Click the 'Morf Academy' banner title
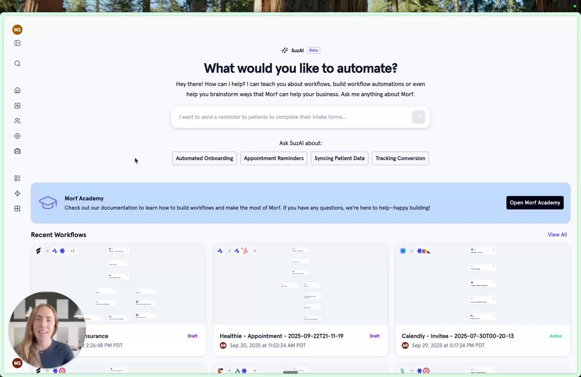The image size is (581, 377). click(84, 198)
